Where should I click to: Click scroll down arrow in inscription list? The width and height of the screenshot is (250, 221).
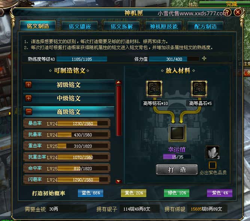(x=119, y=181)
